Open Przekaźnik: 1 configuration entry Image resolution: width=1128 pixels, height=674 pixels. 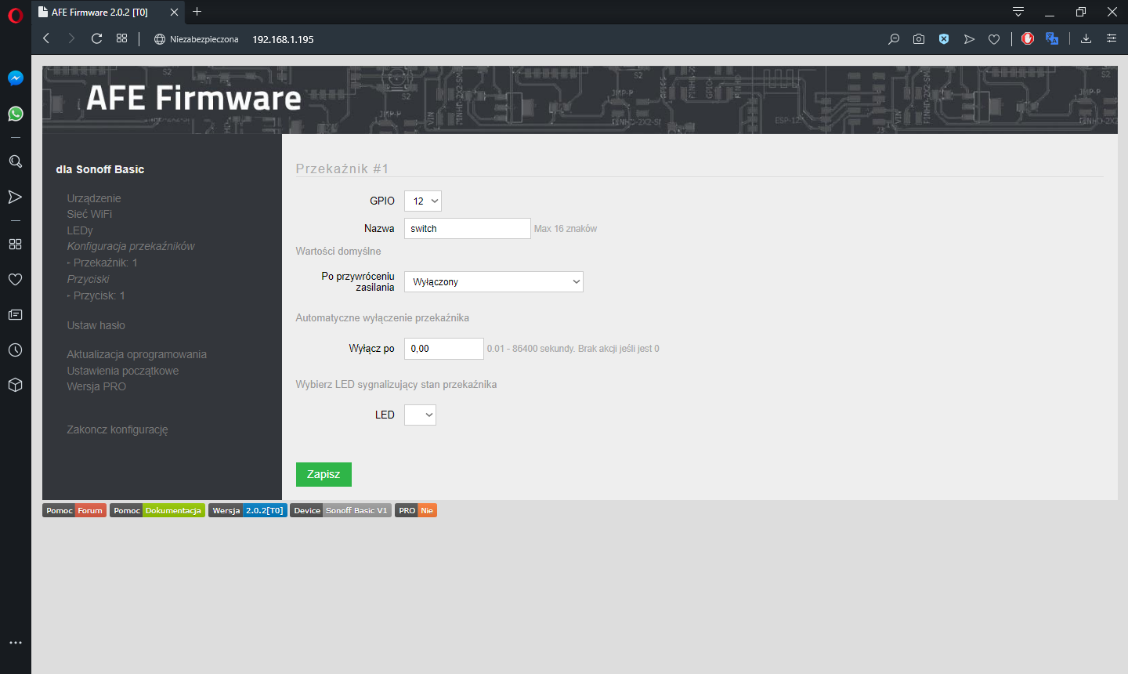[103, 263]
